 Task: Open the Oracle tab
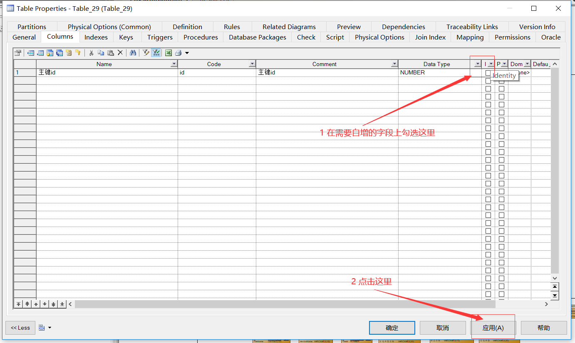tap(551, 37)
